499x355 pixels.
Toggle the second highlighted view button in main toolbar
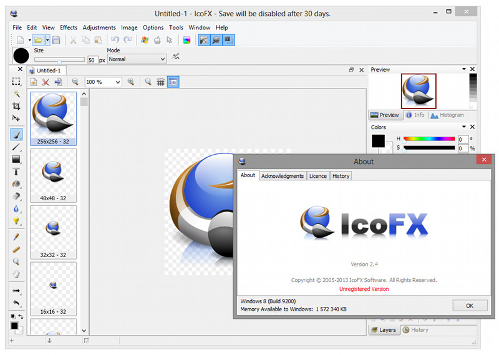pyautogui.click(x=216, y=40)
